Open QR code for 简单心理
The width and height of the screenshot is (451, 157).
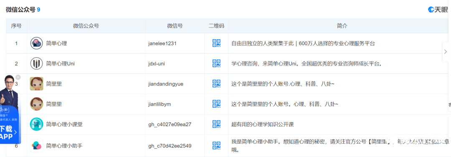click(216, 43)
